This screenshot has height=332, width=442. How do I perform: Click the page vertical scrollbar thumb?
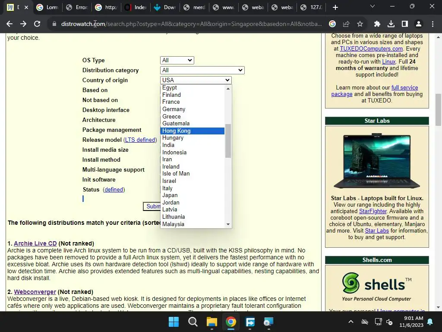coord(439,110)
